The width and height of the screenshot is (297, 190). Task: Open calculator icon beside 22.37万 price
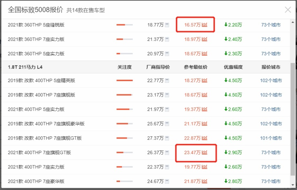167,167
